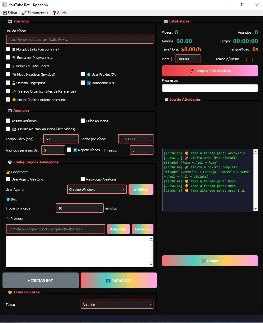Click the Link do Vídeo input field
The image size is (263, 323).
coord(79,40)
